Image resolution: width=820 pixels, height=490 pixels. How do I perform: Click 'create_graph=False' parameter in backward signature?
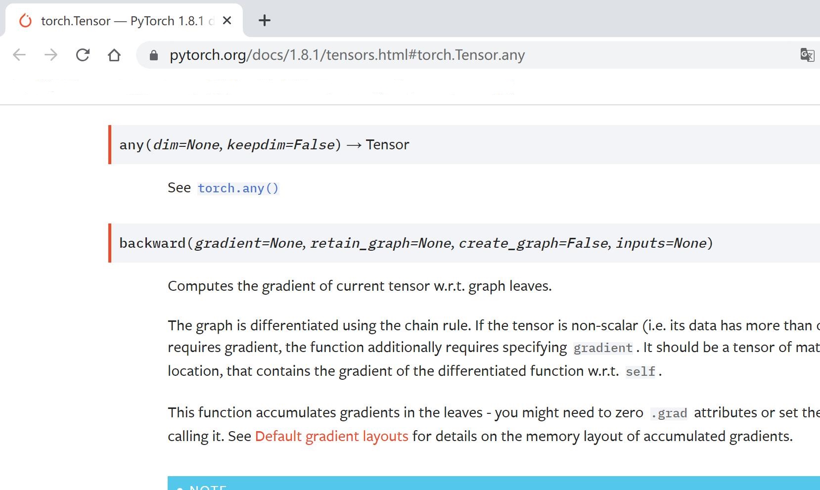pyautogui.click(x=534, y=243)
